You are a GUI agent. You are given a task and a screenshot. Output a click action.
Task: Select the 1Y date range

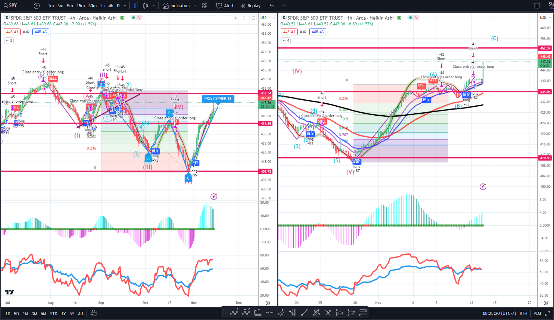coord(64,314)
